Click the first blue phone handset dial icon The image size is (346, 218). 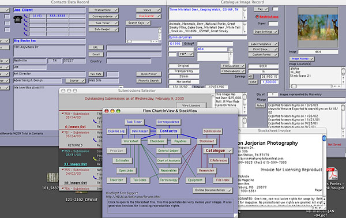25,16
